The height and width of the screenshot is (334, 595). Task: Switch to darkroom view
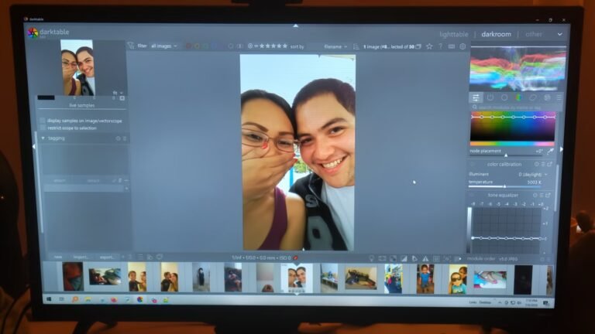[497, 34]
